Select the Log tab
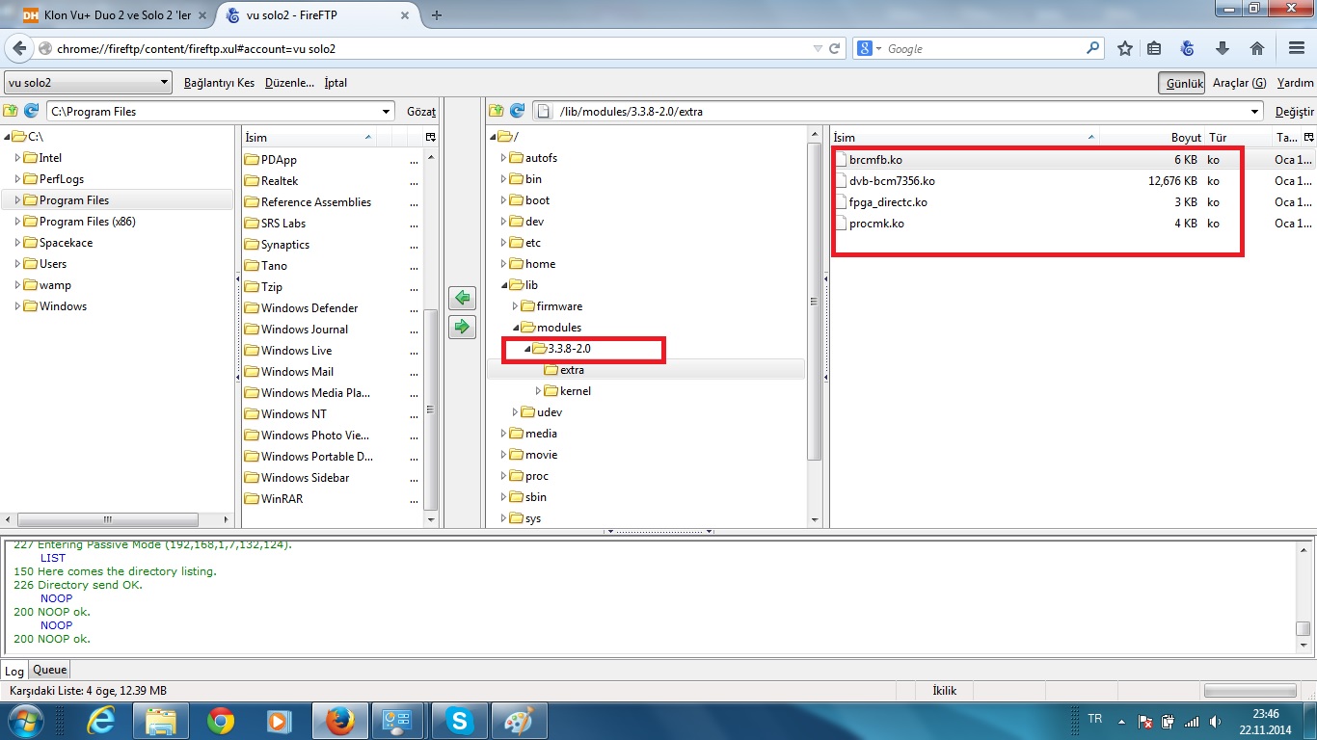The image size is (1317, 740). [x=14, y=671]
